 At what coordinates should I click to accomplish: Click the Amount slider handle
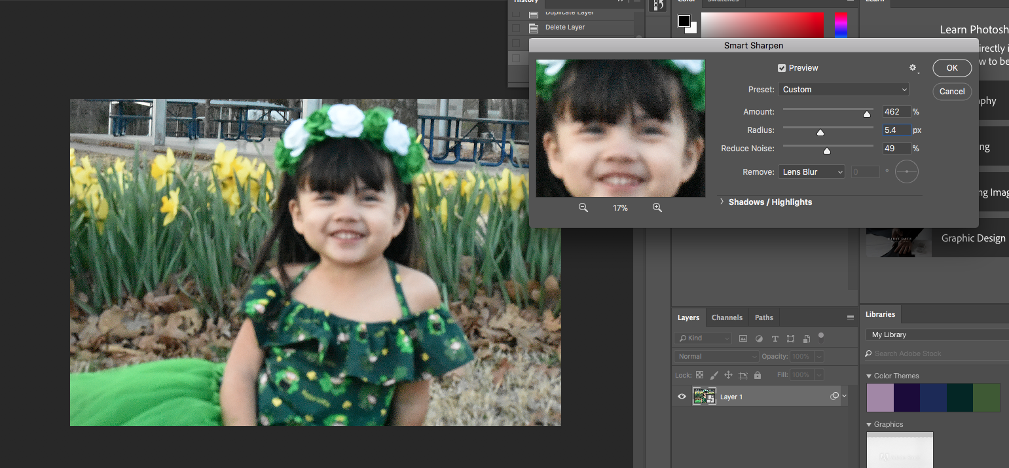click(867, 114)
